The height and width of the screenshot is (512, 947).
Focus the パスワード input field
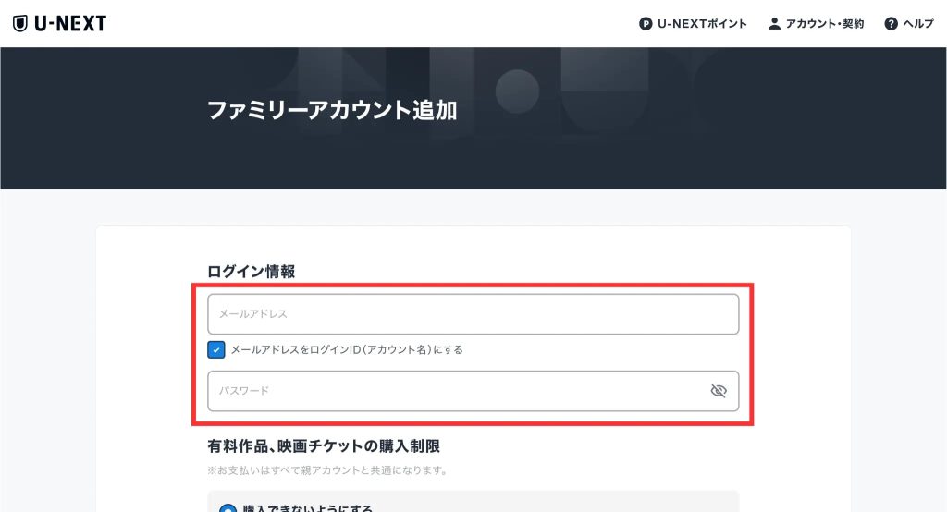[453, 391]
